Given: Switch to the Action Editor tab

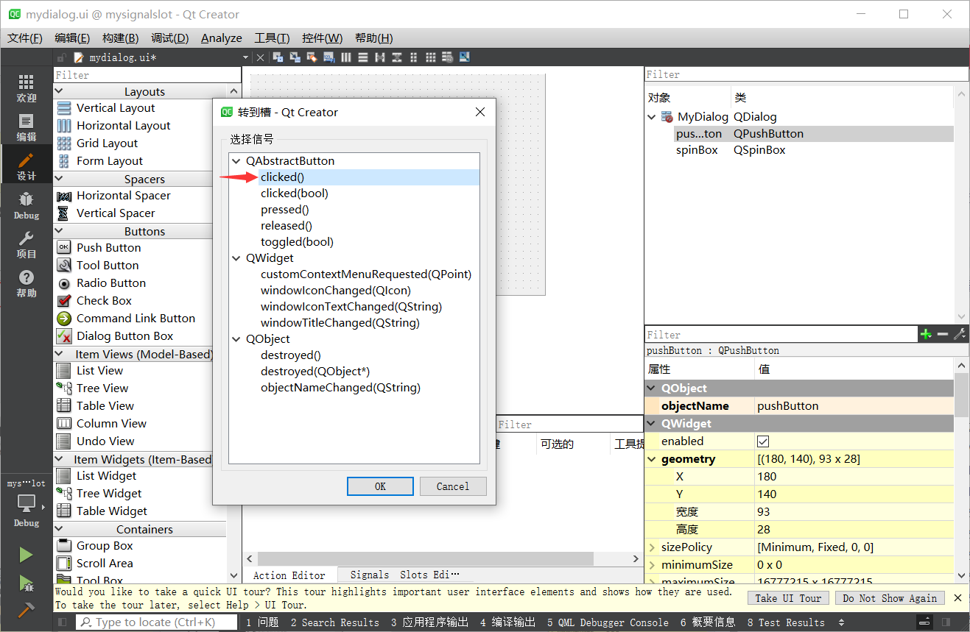Looking at the screenshot, I should point(289,575).
